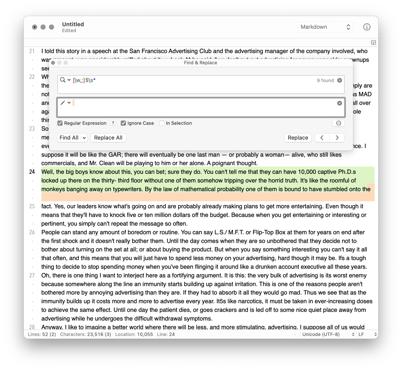
Task: Click text 'People can stand any amount'
Action: [x=77, y=232]
